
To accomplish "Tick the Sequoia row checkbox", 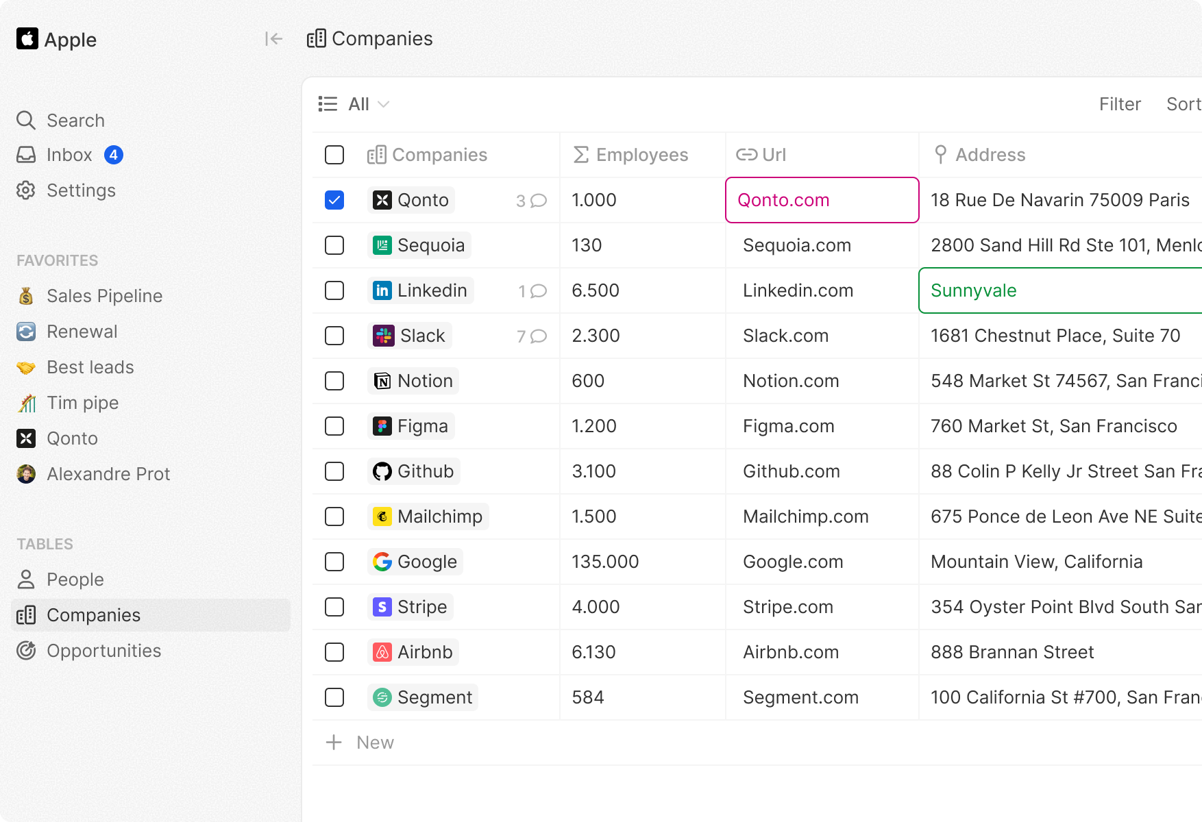I will point(334,245).
